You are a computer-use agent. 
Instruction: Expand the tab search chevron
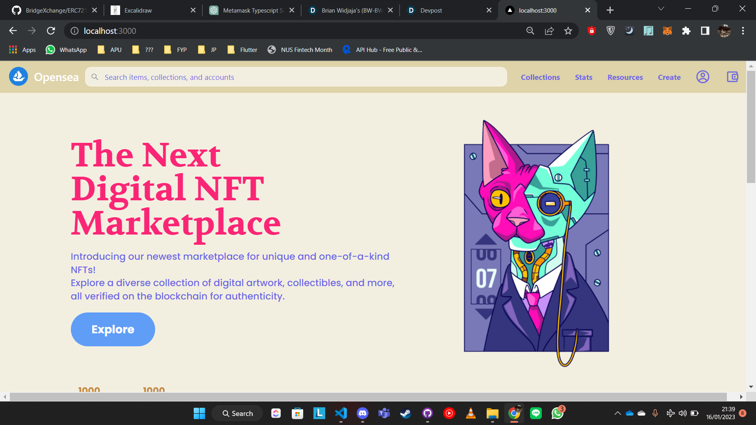(x=661, y=9)
